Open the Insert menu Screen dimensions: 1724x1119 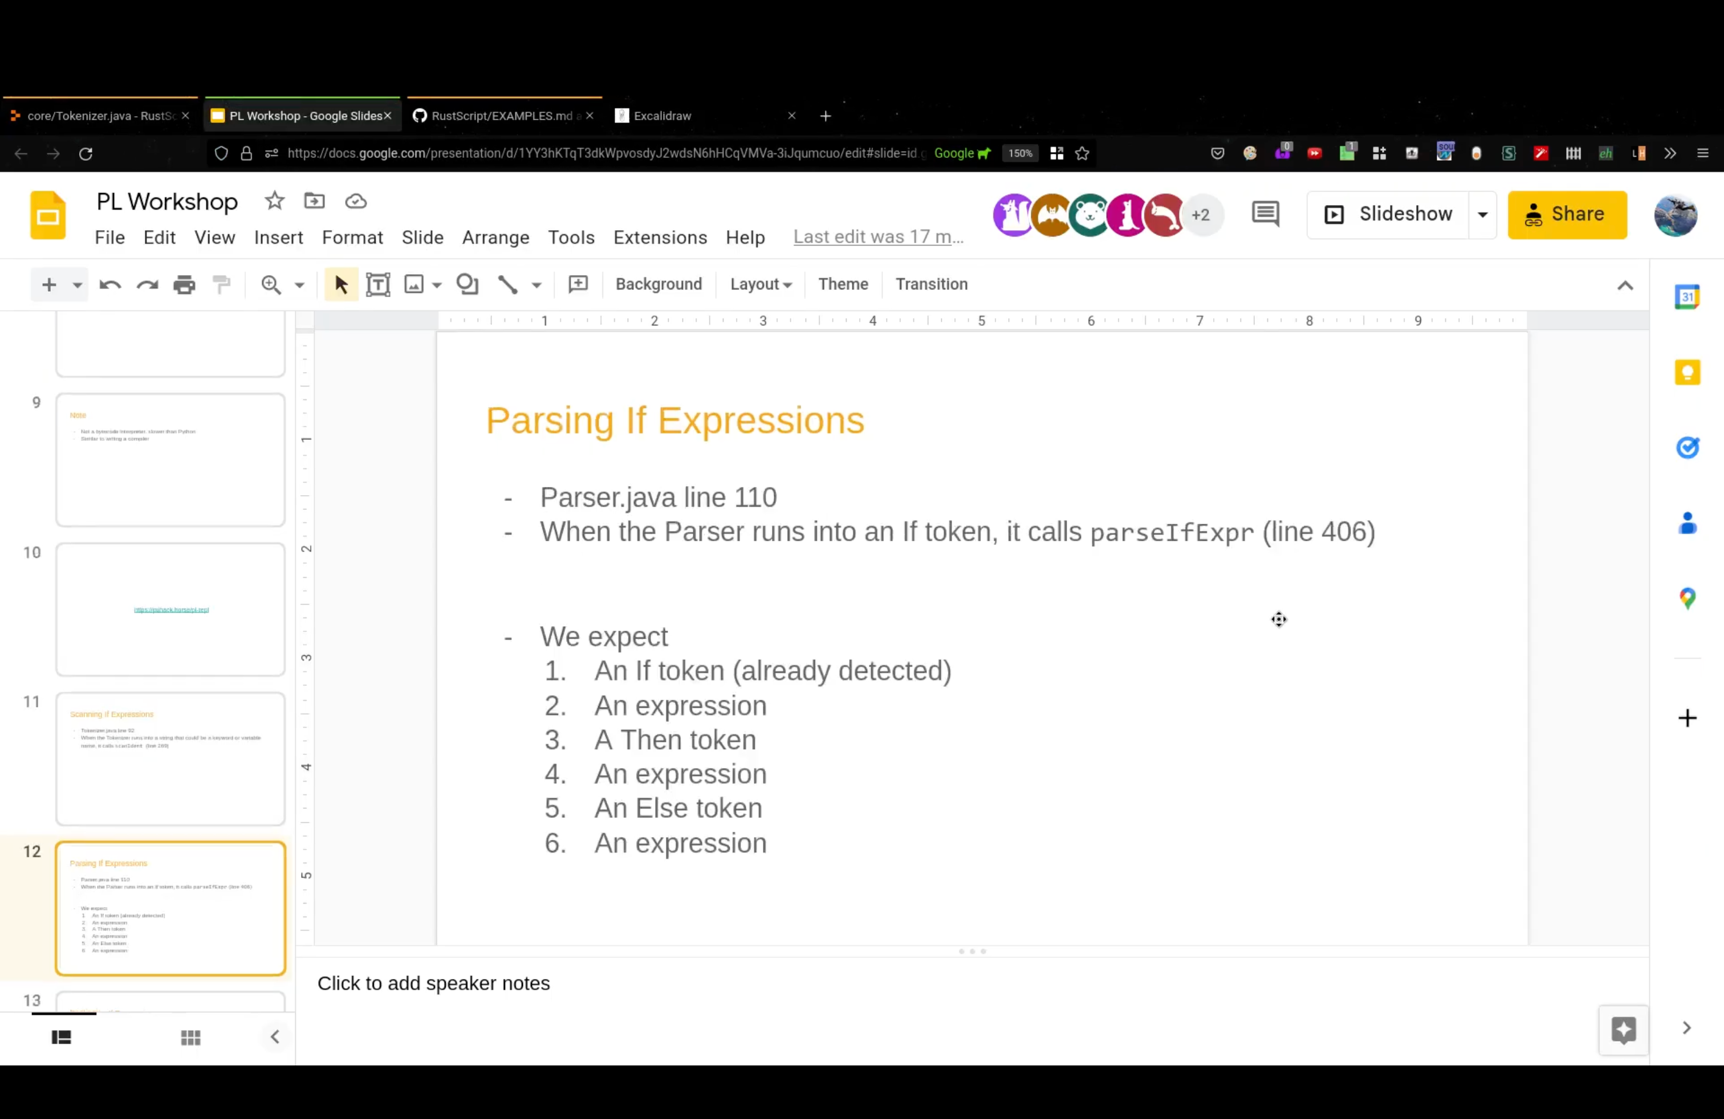279,238
